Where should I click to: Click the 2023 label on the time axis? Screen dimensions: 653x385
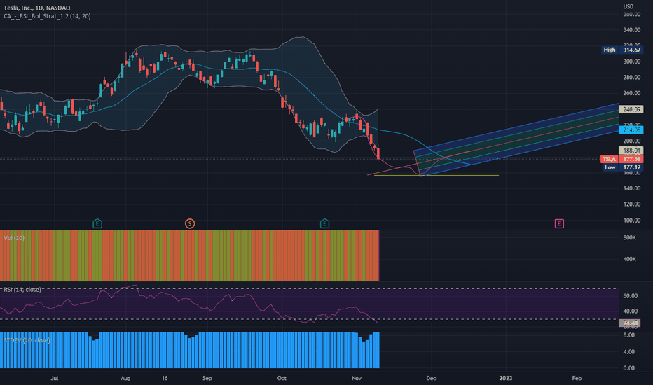tap(506, 378)
